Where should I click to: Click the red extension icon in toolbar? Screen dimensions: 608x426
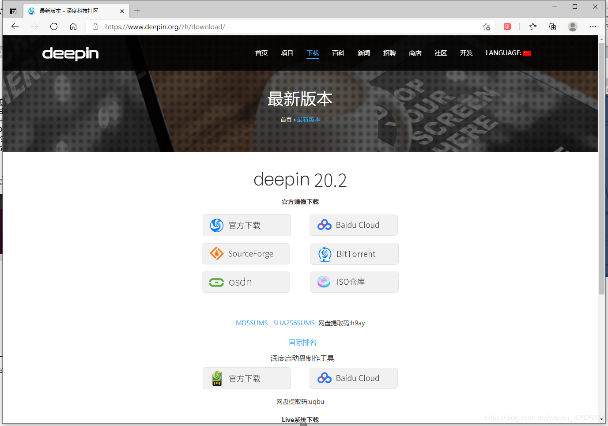click(507, 26)
